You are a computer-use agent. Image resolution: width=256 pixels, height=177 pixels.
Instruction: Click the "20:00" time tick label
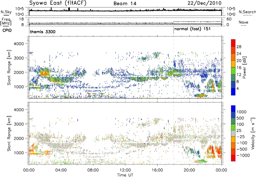click(x=189, y=170)
